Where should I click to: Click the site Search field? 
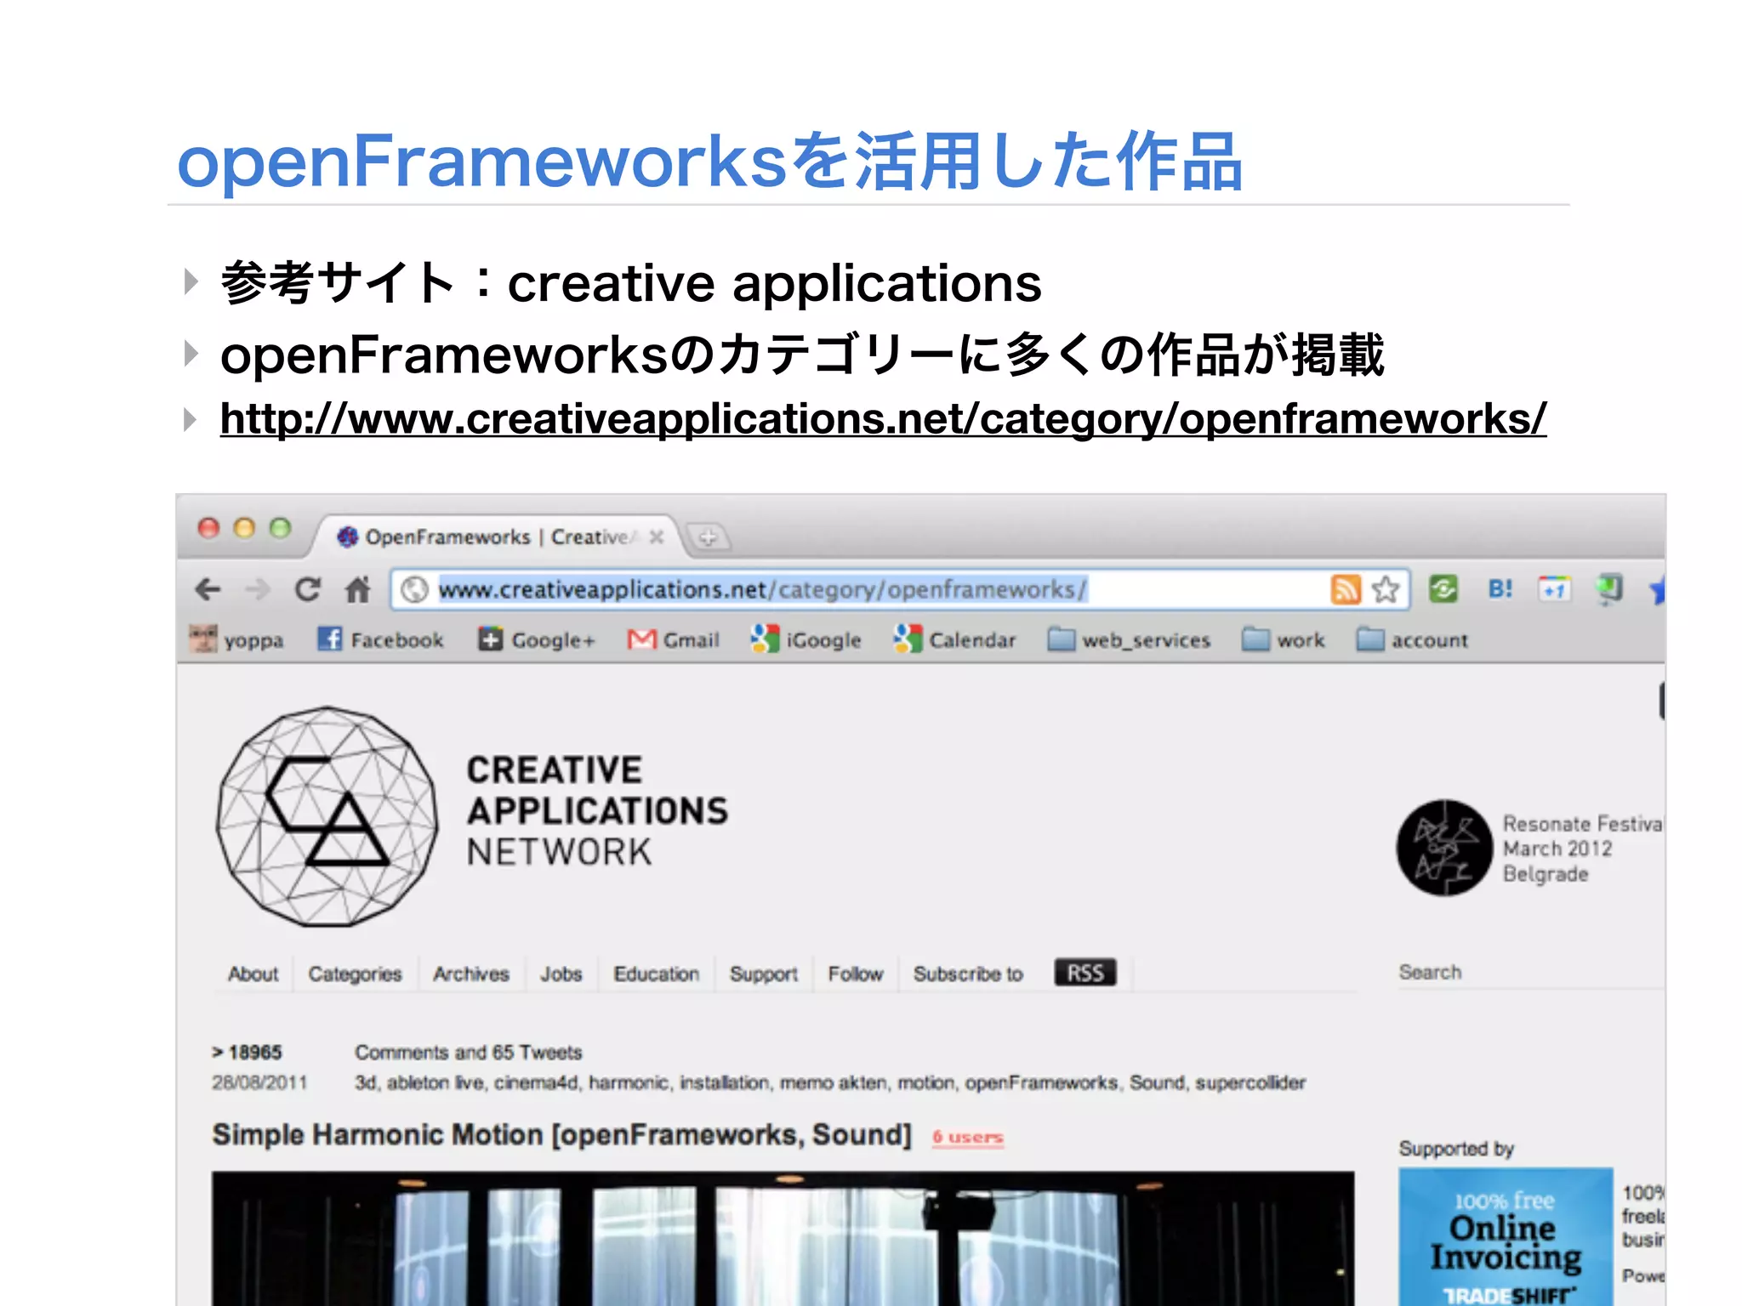click(x=1531, y=972)
